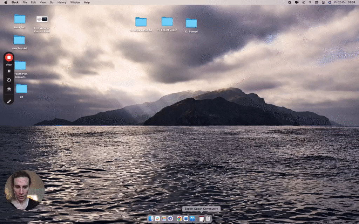Open the File menu
The height and width of the screenshot is (224, 359).
(x=25, y=2)
